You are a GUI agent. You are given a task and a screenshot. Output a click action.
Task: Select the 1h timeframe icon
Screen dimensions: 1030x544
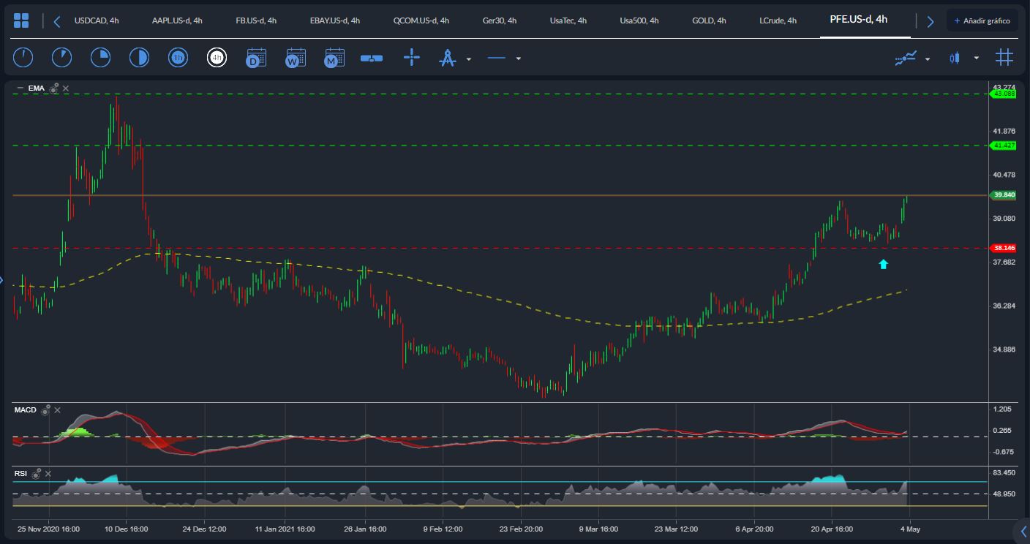click(178, 58)
